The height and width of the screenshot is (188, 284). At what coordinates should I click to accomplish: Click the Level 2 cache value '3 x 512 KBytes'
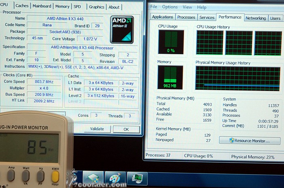tap(101, 96)
